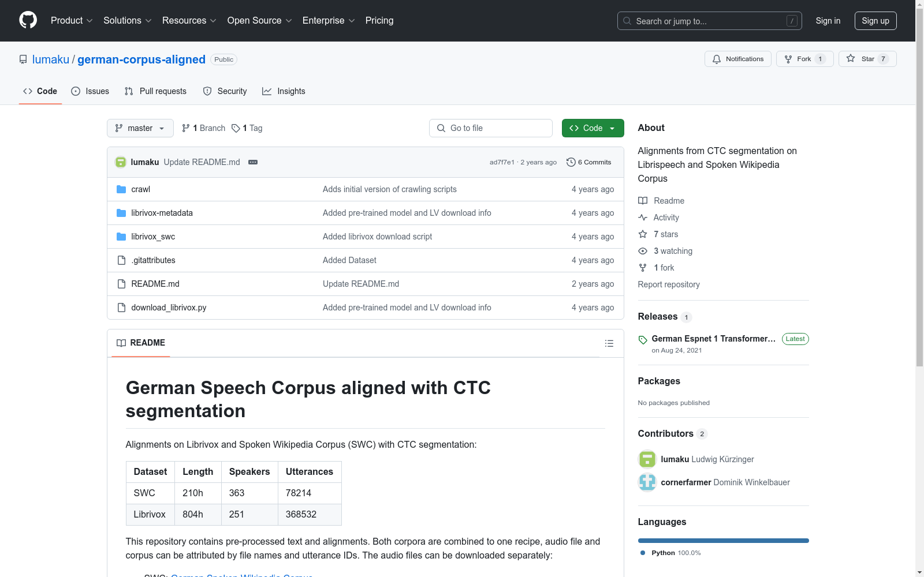Click the Public visibility badge
Image resolution: width=924 pixels, height=577 pixels.
tap(223, 59)
